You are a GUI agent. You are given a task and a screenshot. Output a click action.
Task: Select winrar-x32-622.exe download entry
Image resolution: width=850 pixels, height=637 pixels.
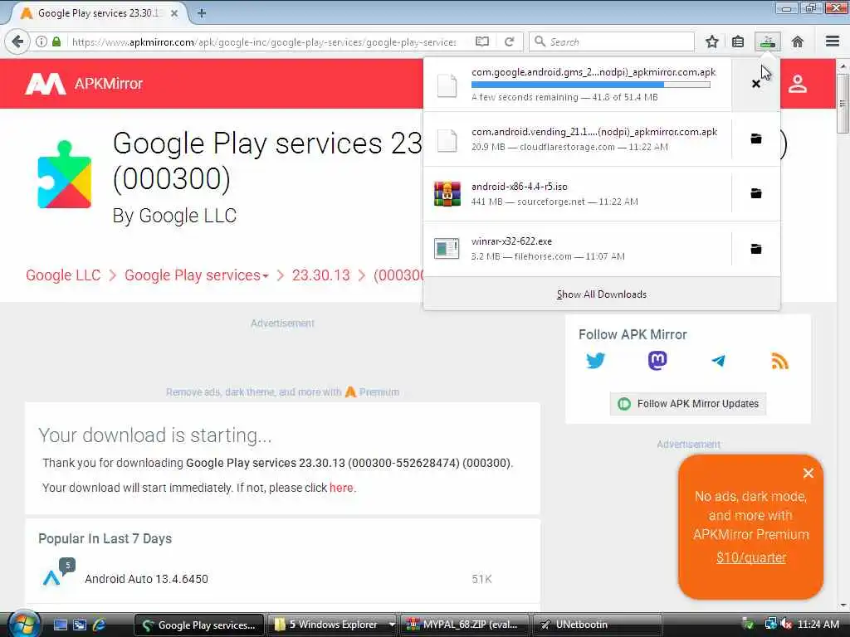(578, 249)
